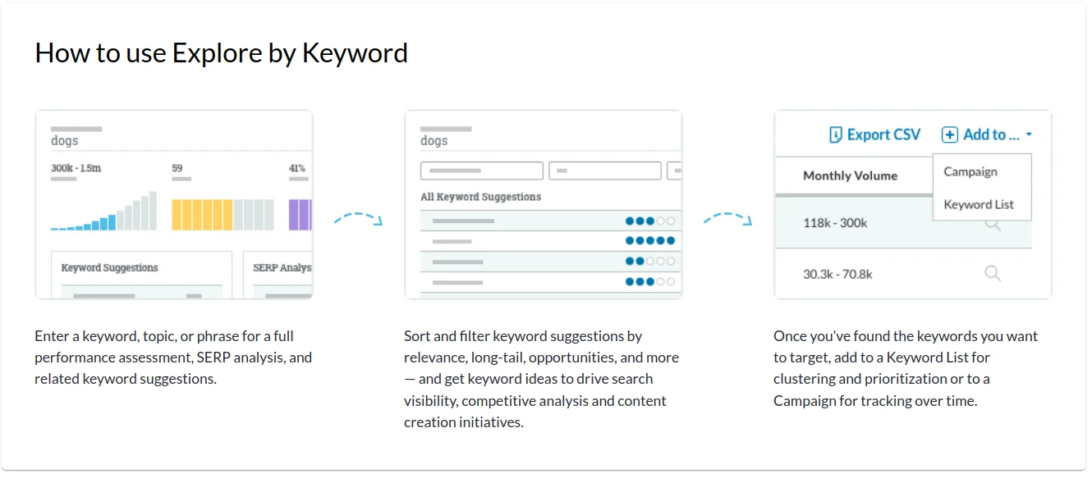Click the Add to plus icon
1092x492 pixels.
click(949, 134)
